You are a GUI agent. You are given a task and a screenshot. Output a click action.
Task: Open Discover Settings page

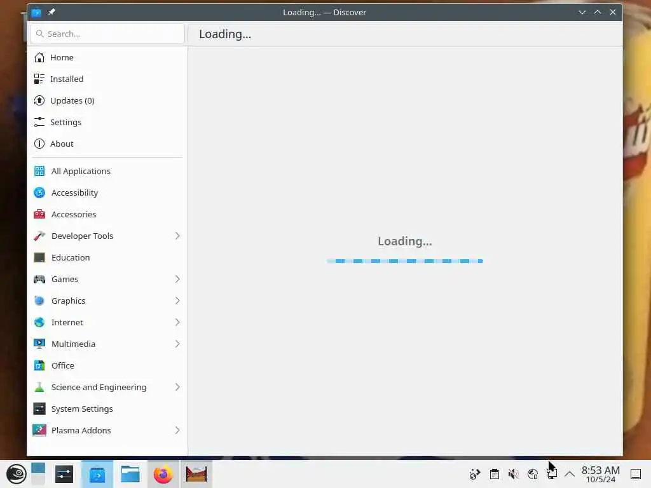(x=107, y=122)
